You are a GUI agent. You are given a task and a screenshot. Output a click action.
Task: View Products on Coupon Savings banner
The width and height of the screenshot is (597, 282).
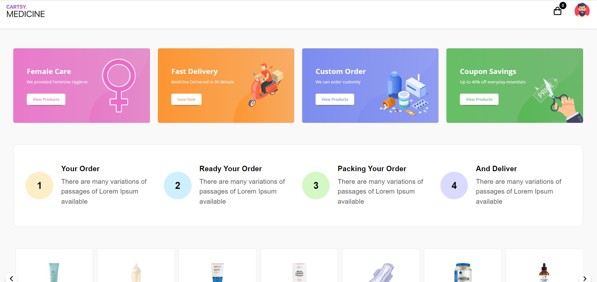point(479,99)
